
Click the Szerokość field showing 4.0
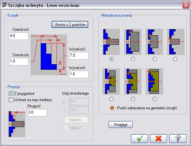pos(19,36)
